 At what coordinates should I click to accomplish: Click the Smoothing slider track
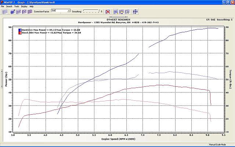point(91,11)
